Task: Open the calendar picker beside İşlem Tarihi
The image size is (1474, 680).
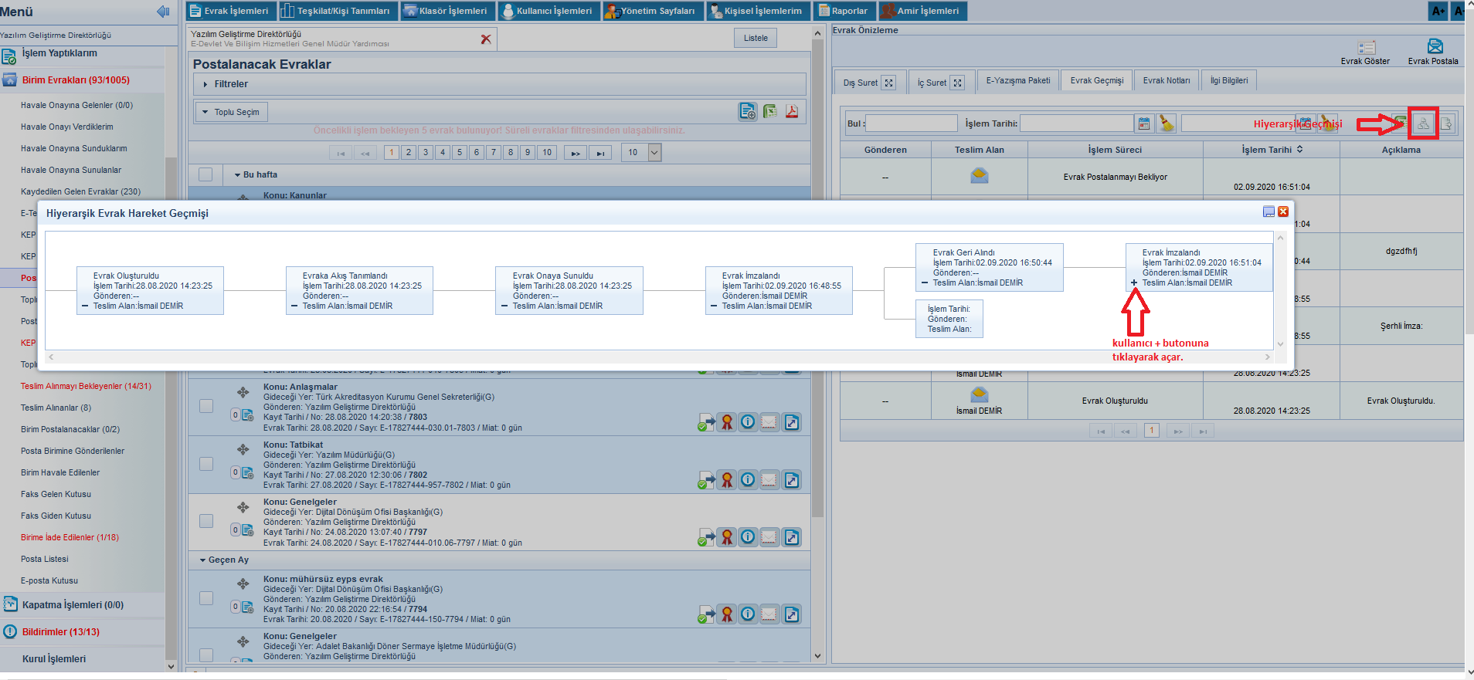Action: click(x=1144, y=123)
